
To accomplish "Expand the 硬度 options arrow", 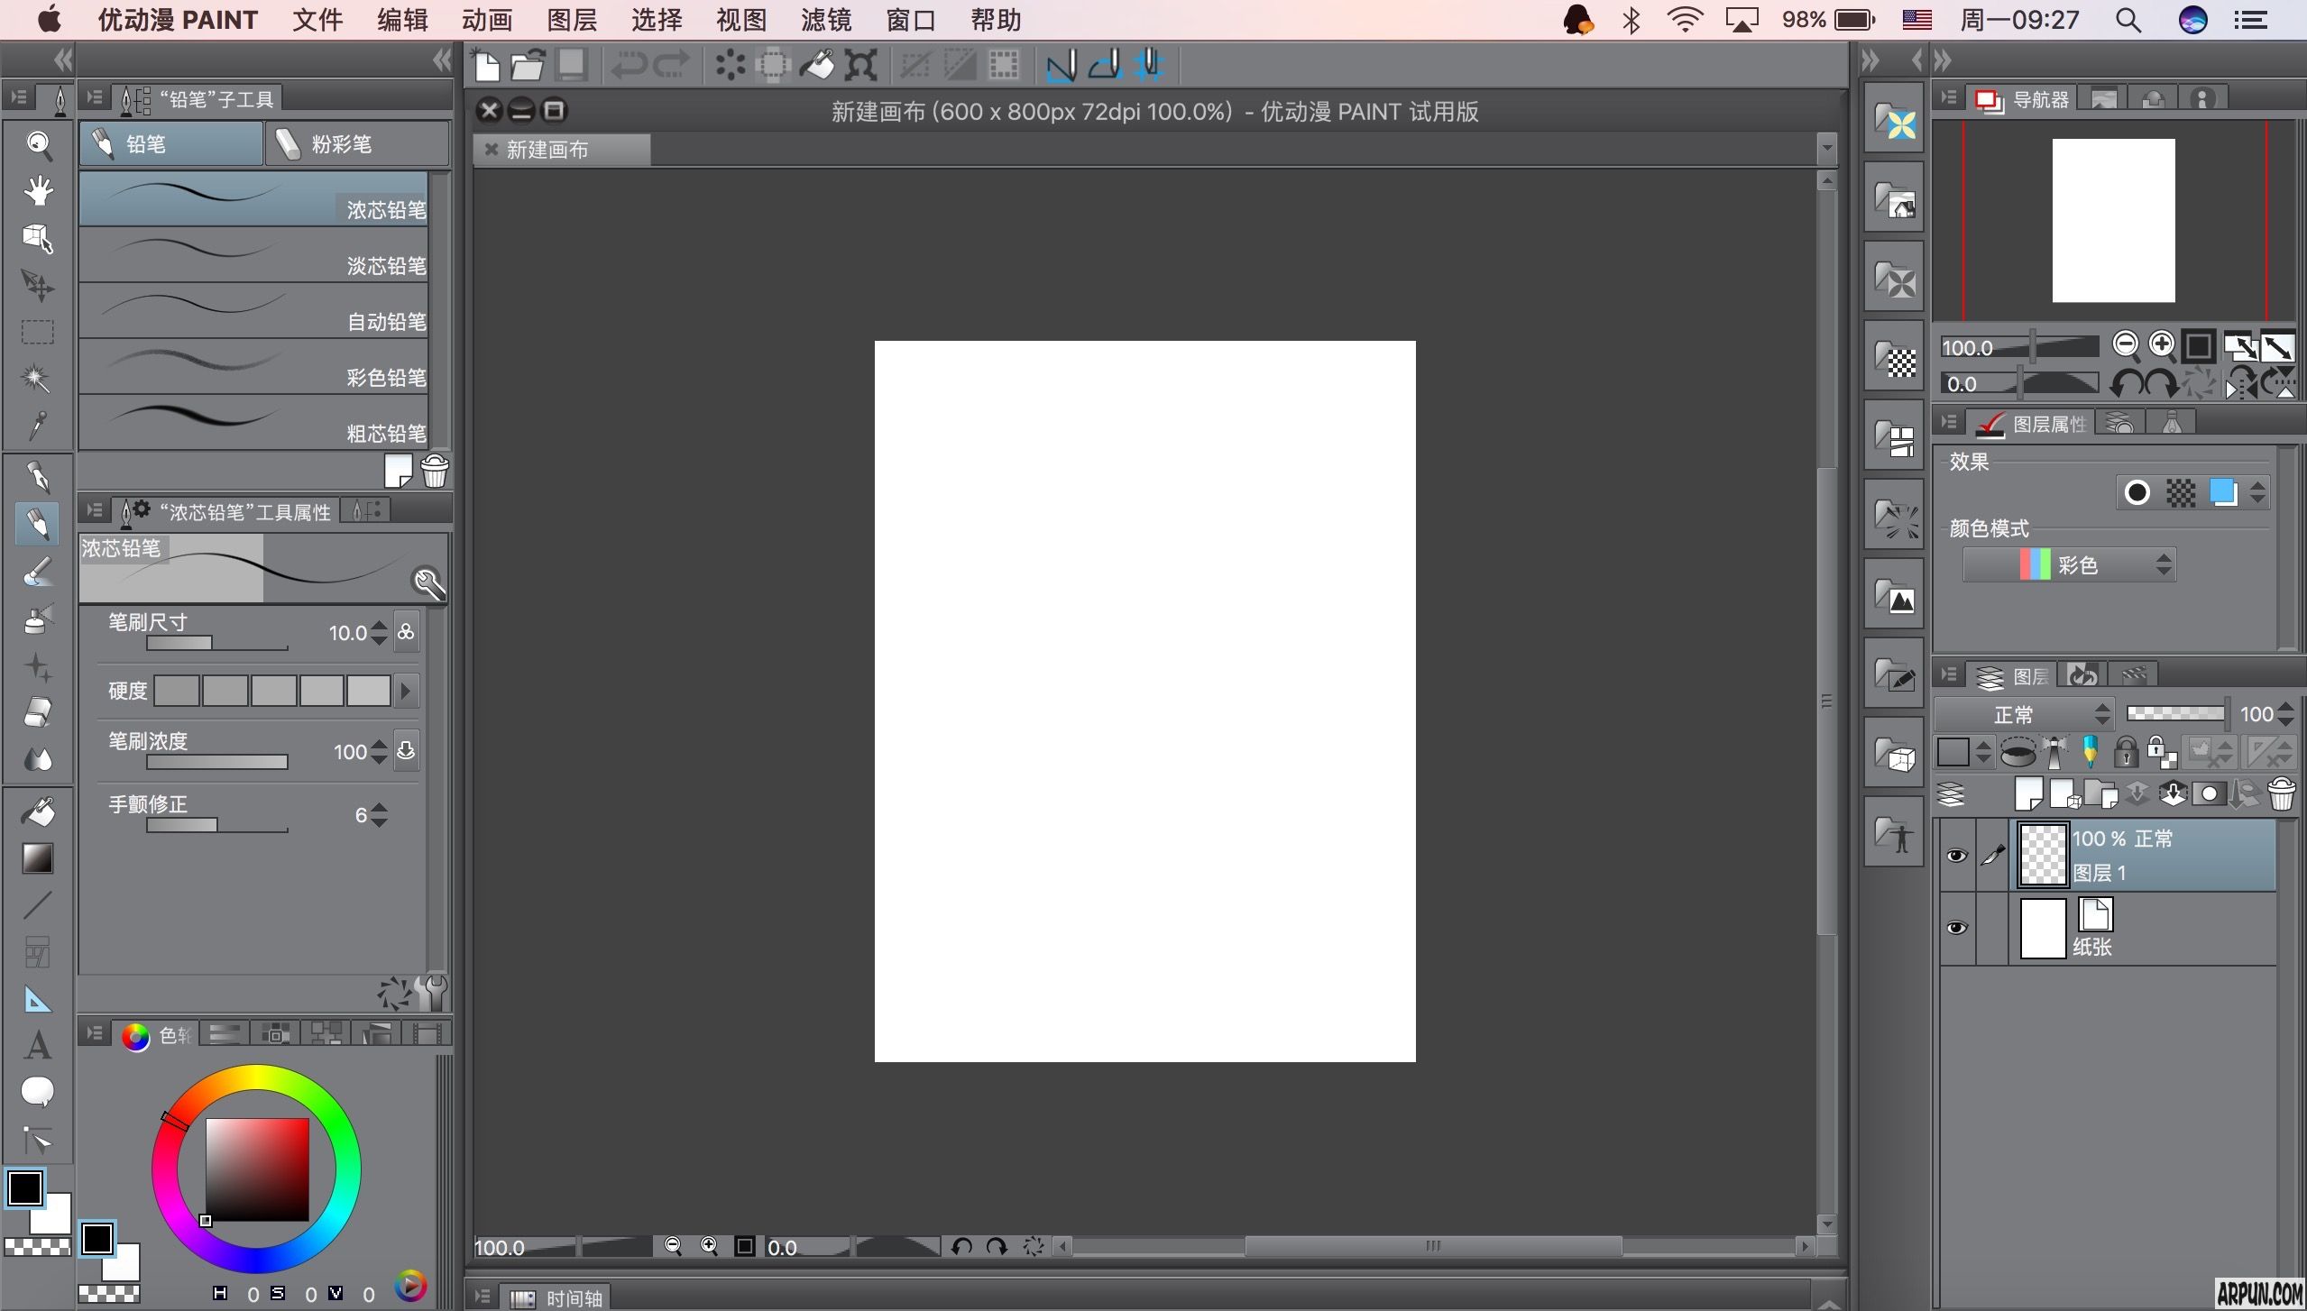I will (x=405, y=691).
